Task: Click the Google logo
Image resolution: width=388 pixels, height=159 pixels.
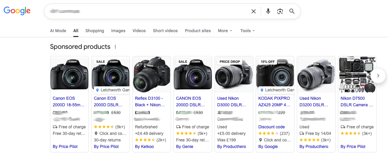Action: pyautogui.click(x=17, y=11)
